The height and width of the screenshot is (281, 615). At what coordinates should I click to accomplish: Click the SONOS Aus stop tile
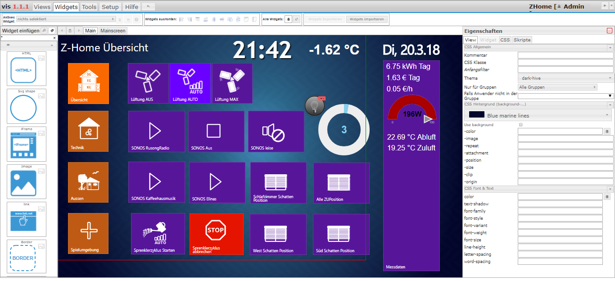pyautogui.click(x=216, y=131)
